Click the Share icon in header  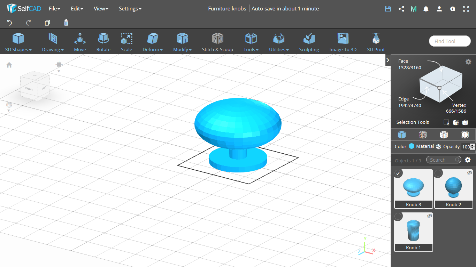[401, 9]
